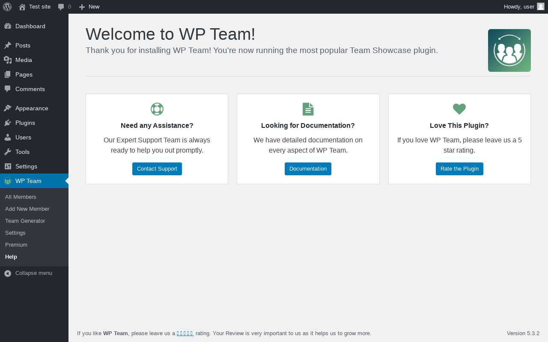Go to the Posts menu
The height and width of the screenshot is (342, 548).
click(x=34, y=45)
